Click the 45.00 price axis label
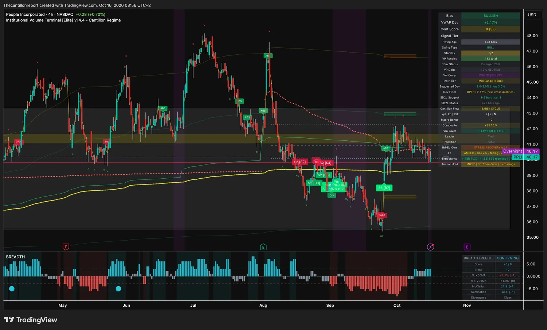This screenshot has height=330, width=547. tap(532, 82)
